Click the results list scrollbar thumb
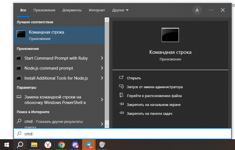This screenshot has width=235, height=150. (107, 71)
